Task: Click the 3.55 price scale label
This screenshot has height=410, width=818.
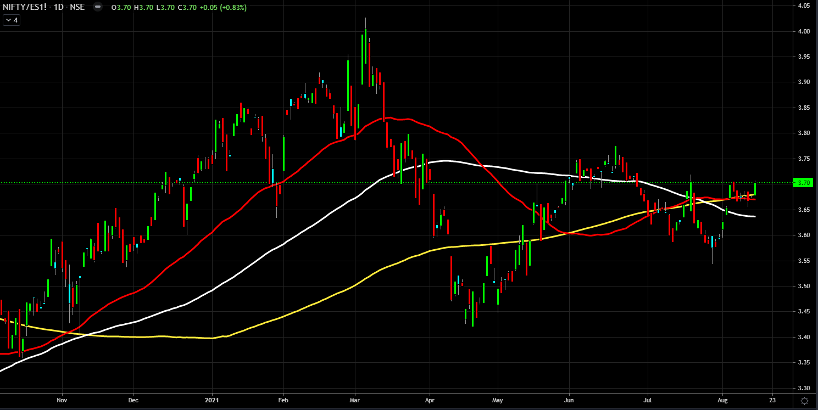Action: tap(803, 261)
